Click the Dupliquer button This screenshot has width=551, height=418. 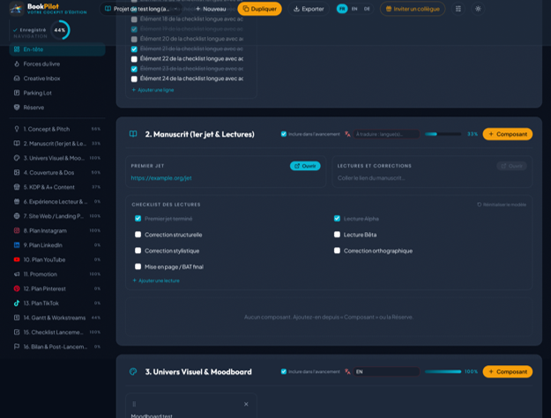tap(260, 9)
